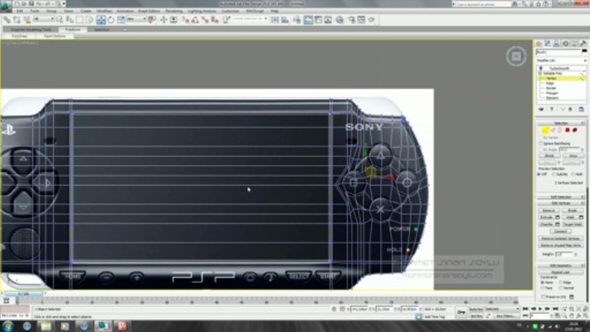Collapse the Edit Geometry rollout header
Viewport: 590px width, 332px height.
560,266
